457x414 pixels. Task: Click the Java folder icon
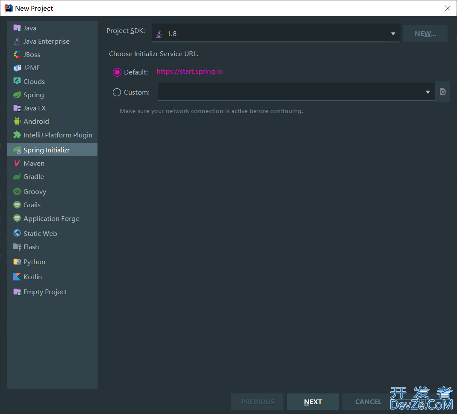(x=17, y=28)
